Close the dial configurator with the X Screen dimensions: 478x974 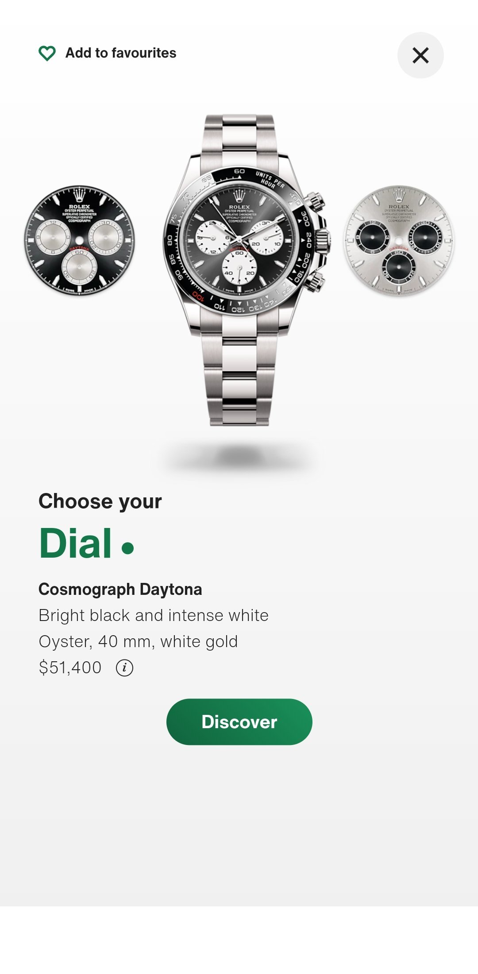[420, 55]
